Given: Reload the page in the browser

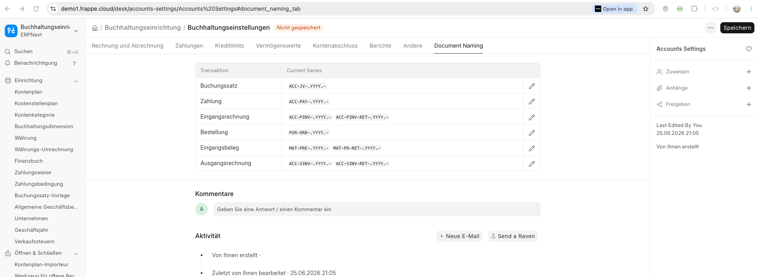Looking at the screenshot, I should click(36, 9).
